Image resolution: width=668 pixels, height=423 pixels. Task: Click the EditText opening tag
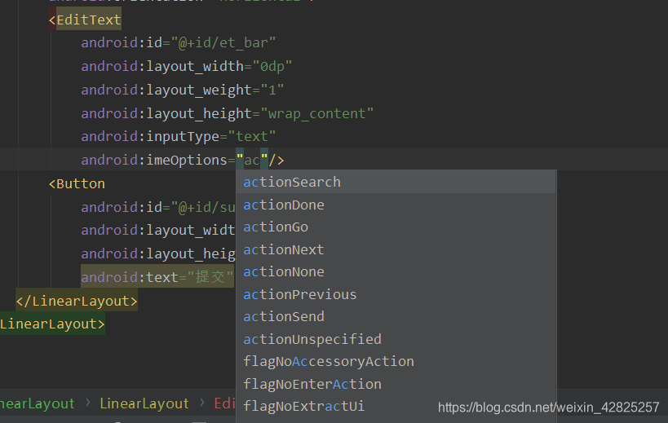pyautogui.click(x=85, y=20)
